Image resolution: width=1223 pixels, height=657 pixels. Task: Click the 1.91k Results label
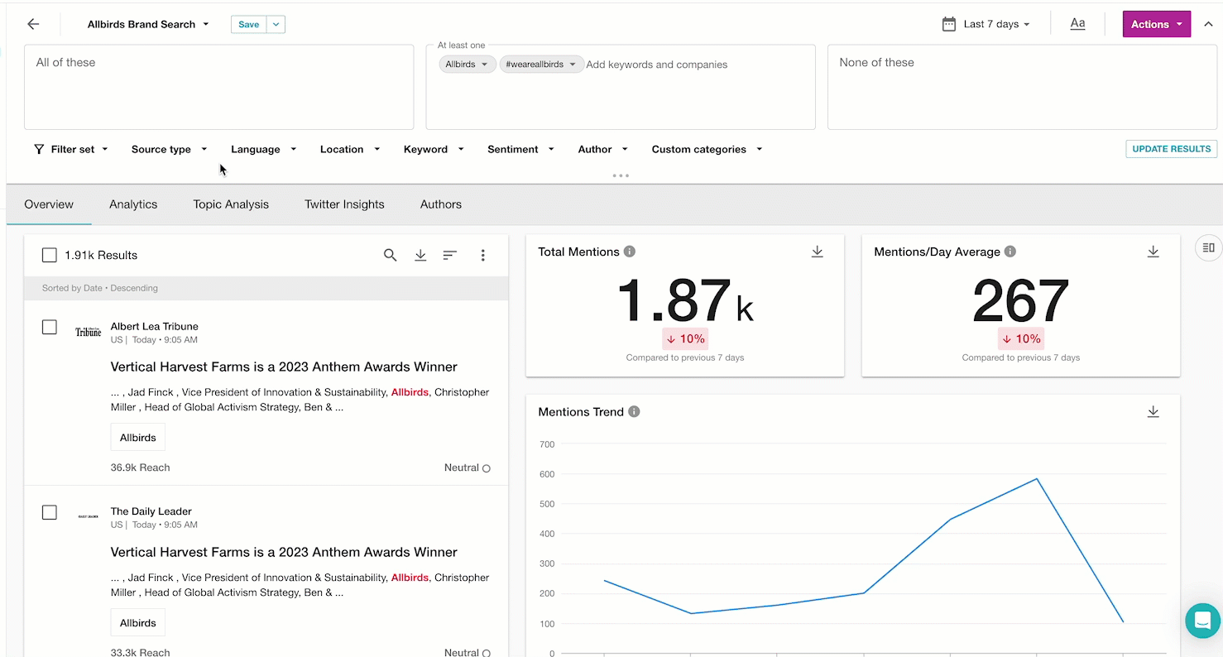click(x=101, y=255)
